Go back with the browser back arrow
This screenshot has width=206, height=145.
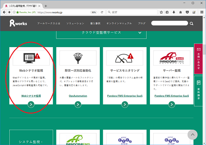coord(4,12)
